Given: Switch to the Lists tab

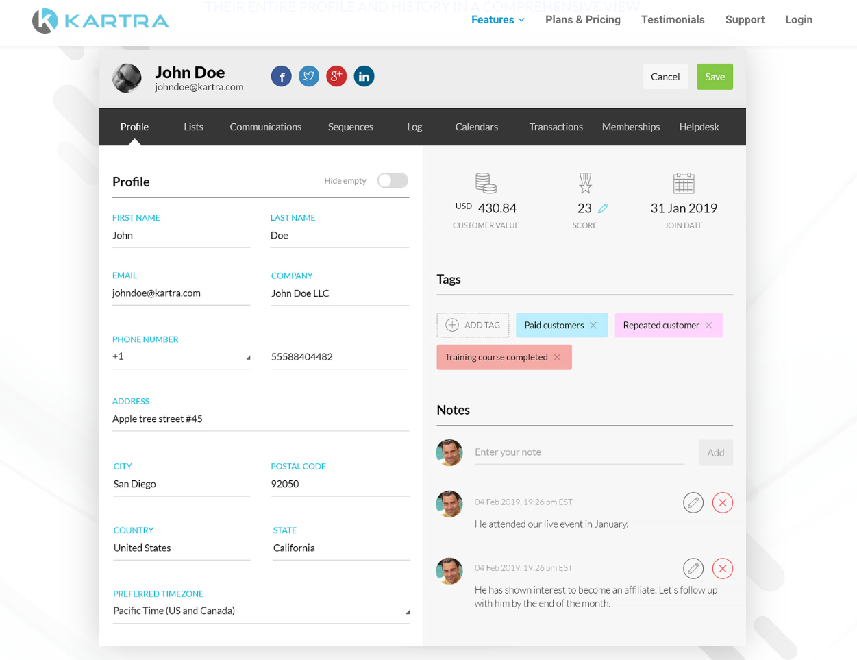Looking at the screenshot, I should coord(193,127).
